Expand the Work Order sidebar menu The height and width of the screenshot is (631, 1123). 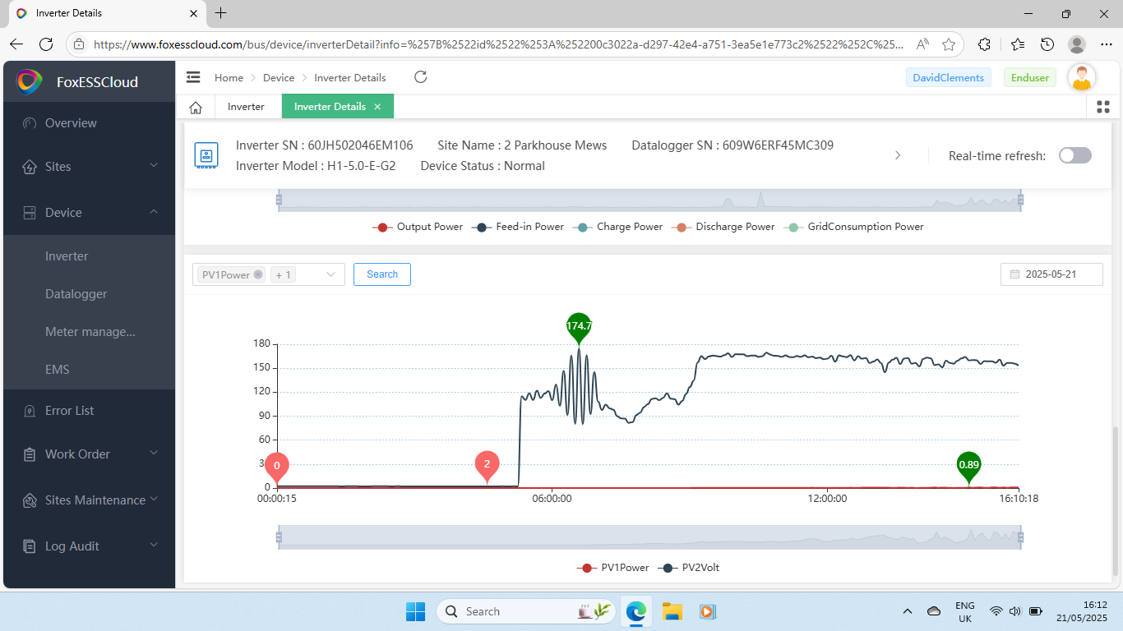(90, 454)
